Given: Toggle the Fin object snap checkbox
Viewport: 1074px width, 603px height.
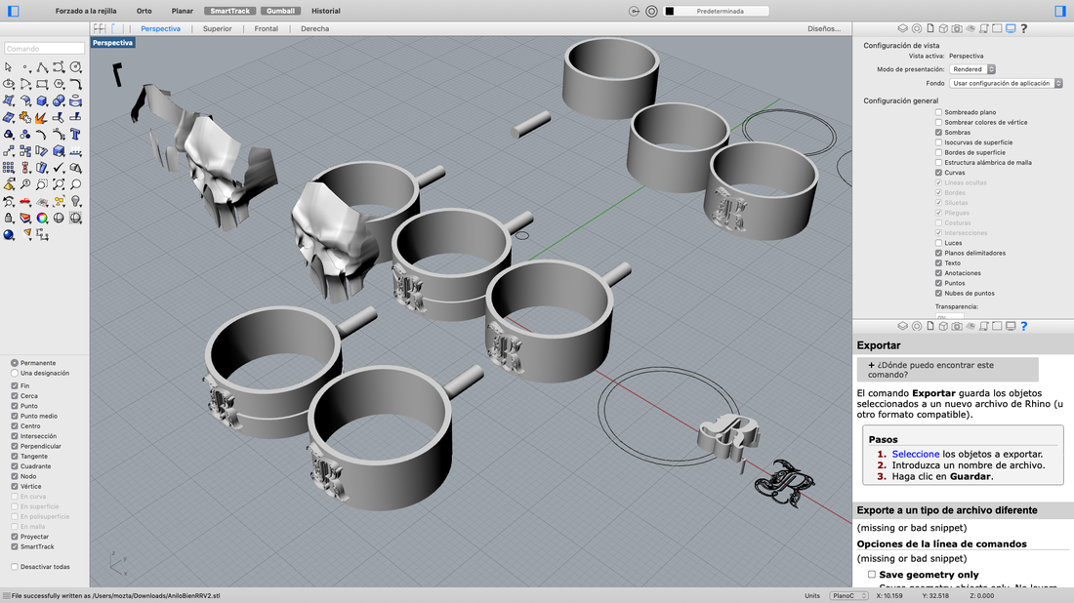Looking at the screenshot, I should pos(15,386).
